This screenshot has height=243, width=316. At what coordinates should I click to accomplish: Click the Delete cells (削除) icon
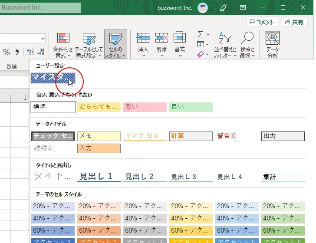coord(161,38)
